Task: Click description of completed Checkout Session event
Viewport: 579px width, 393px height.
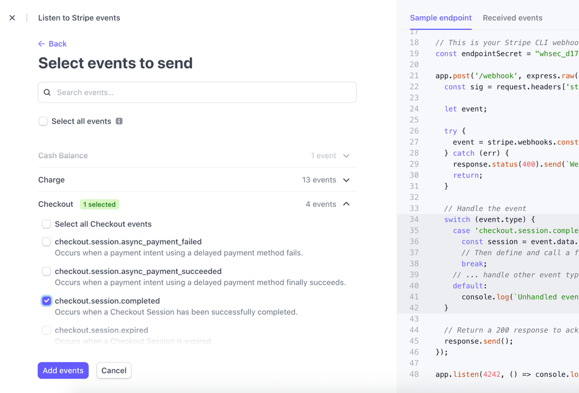Action: click(x=176, y=312)
